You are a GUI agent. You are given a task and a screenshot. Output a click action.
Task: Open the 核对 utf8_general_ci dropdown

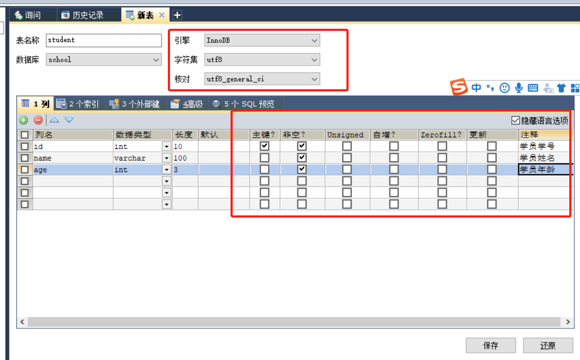click(262, 79)
